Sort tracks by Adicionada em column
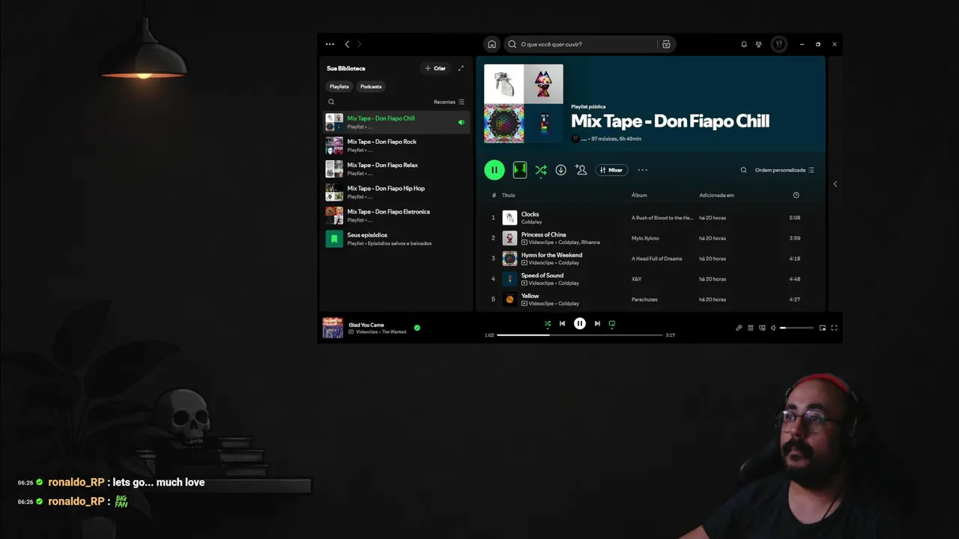Screen dimensions: 959x539 click(716, 195)
